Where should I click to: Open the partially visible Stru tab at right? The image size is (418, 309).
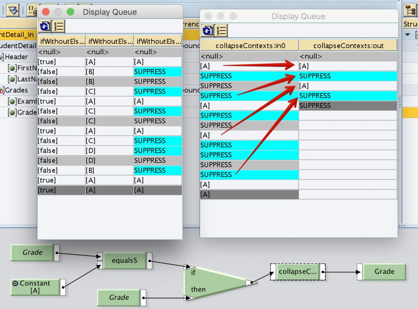click(x=411, y=24)
